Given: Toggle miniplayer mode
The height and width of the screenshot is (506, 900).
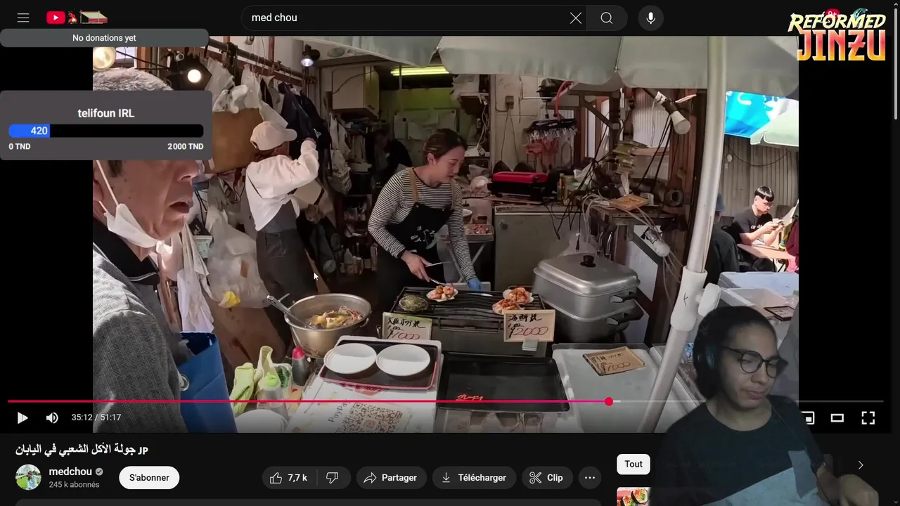Looking at the screenshot, I should (x=808, y=417).
